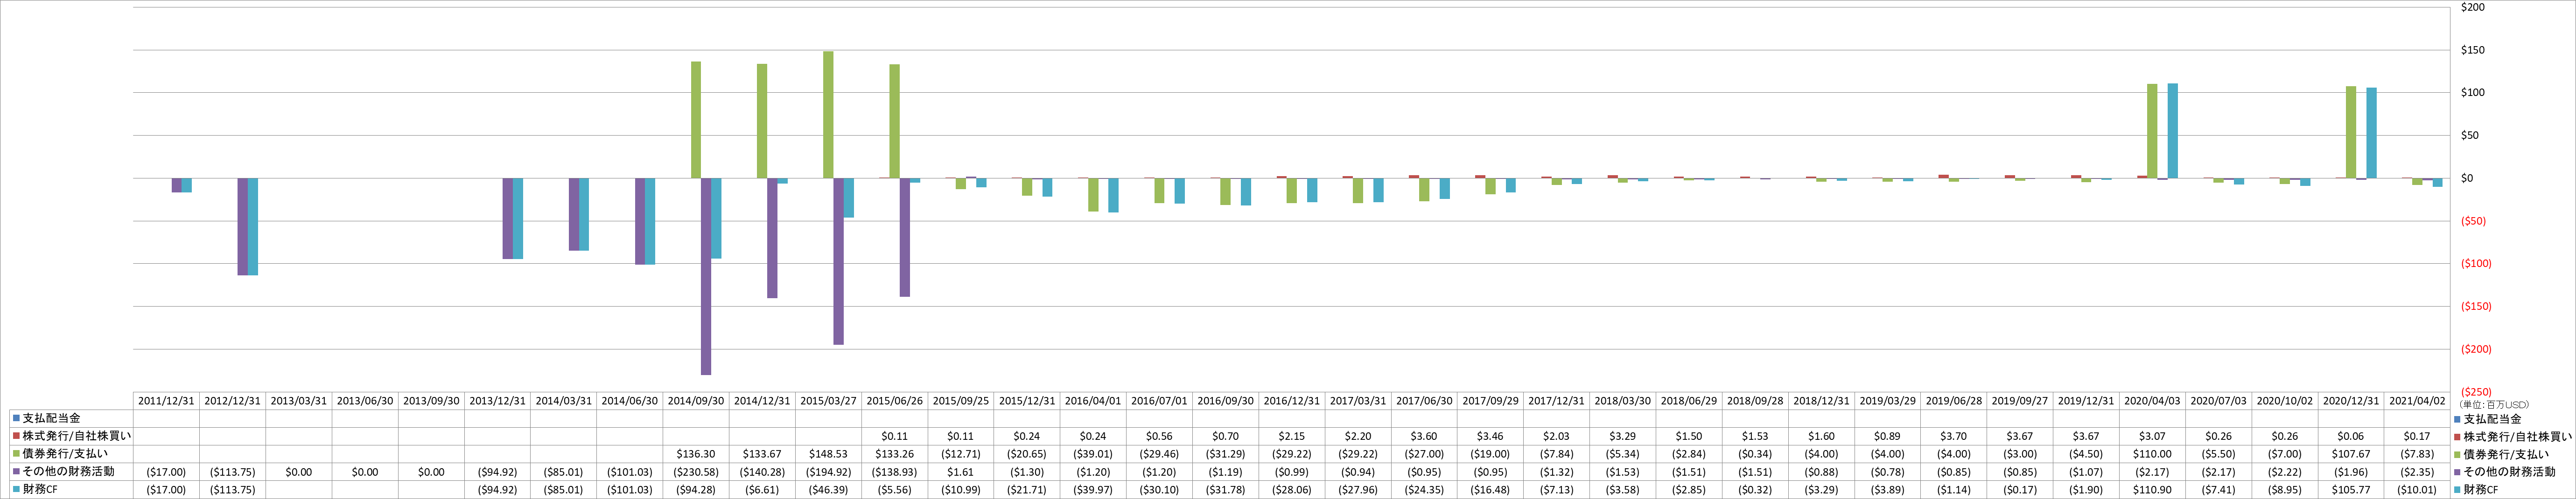Click the green bar for 2014/12/31
This screenshot has height=499, width=2576.
click(762, 122)
